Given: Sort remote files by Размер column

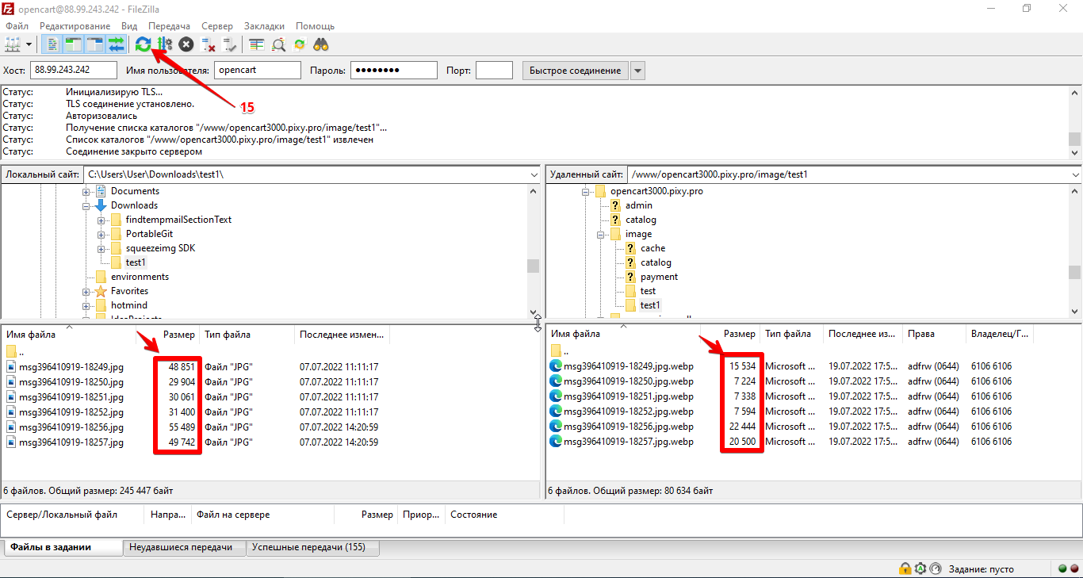Looking at the screenshot, I should click(739, 335).
